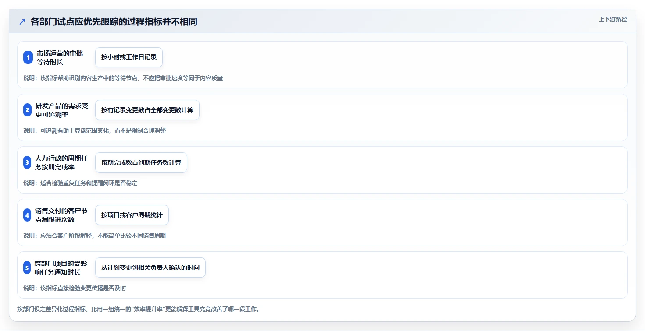Click the title 跨部门项目的受影响任务通知时长
Image resolution: width=645 pixels, height=331 pixels.
61,268
